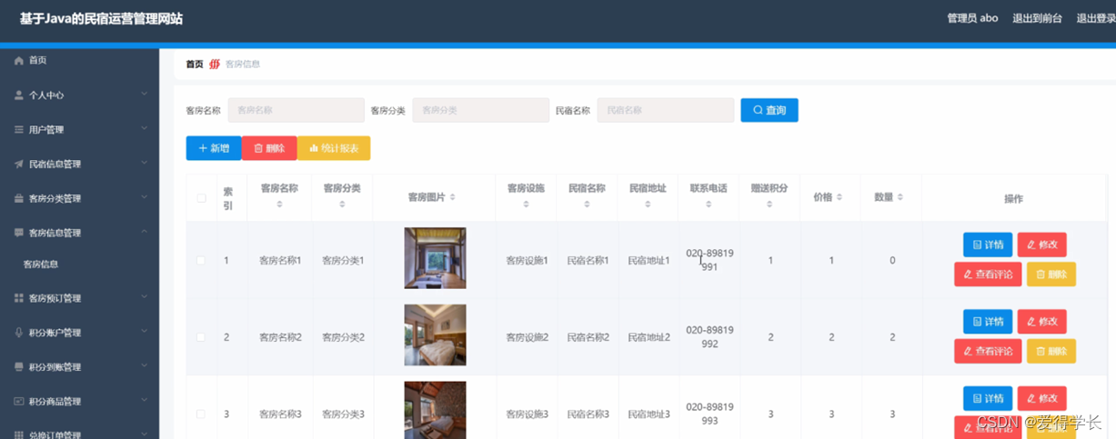Viewport: 1116px width, 439px height.
Task: Select the 用户管理 sidebar label
Action: point(46,130)
